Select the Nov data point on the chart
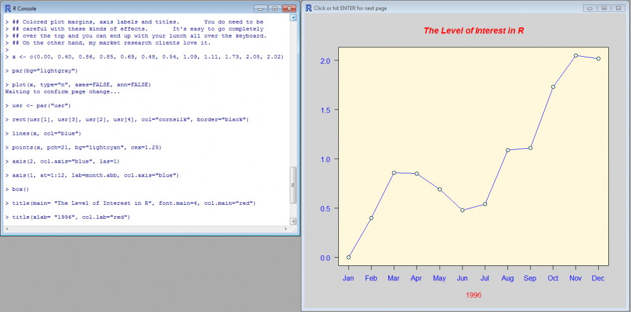The image size is (631, 312). (575, 55)
